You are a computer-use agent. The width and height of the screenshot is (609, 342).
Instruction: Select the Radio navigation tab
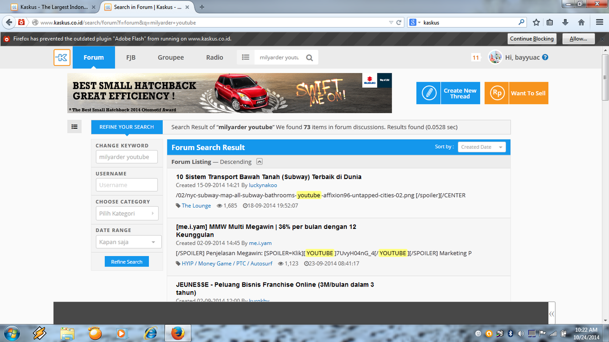point(215,57)
